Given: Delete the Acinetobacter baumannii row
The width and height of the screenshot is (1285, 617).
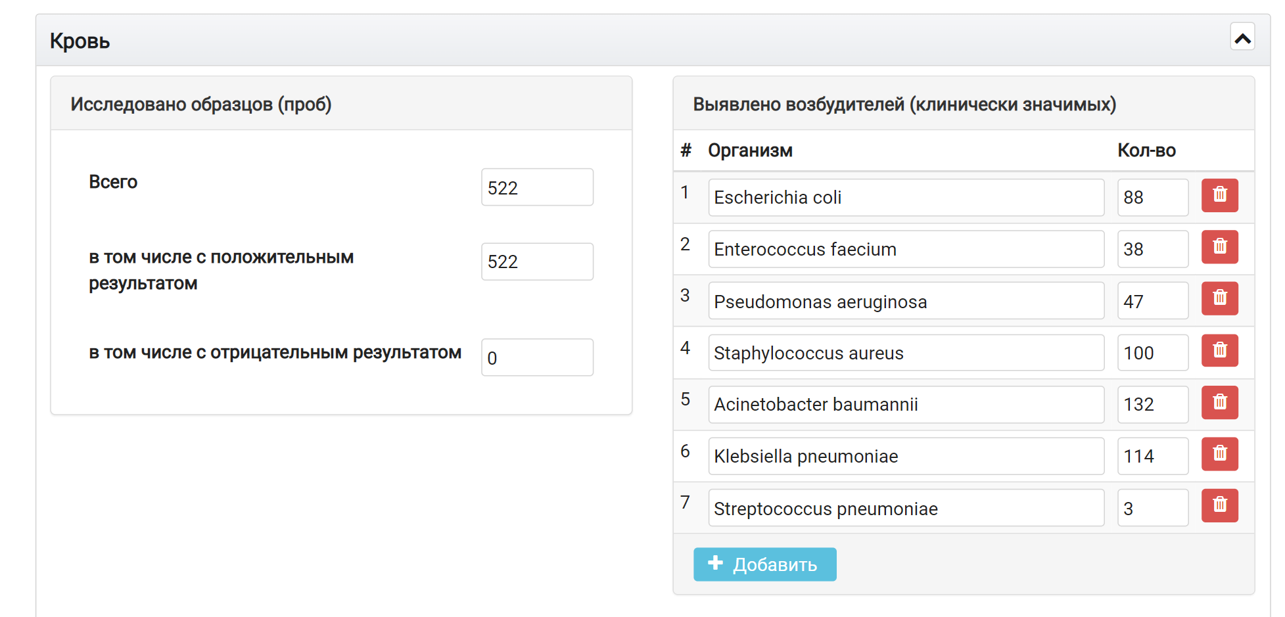Looking at the screenshot, I should pos(1219,403).
